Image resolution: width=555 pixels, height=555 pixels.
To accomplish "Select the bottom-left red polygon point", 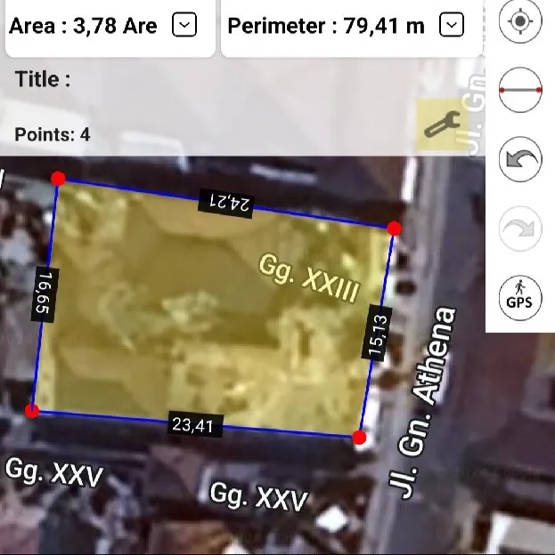I will [x=32, y=411].
